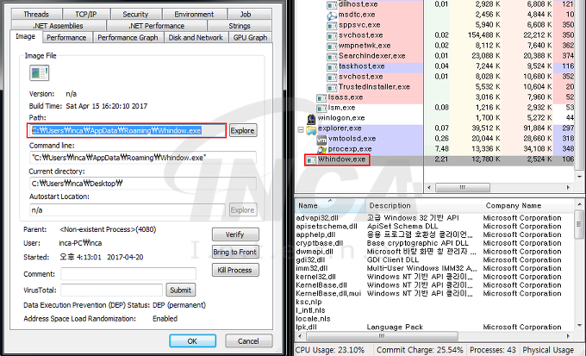Sort DLL list by Description column

coord(423,205)
